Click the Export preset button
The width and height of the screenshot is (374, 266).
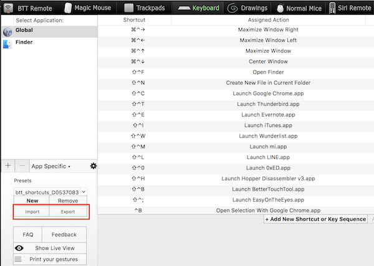pos(68,212)
